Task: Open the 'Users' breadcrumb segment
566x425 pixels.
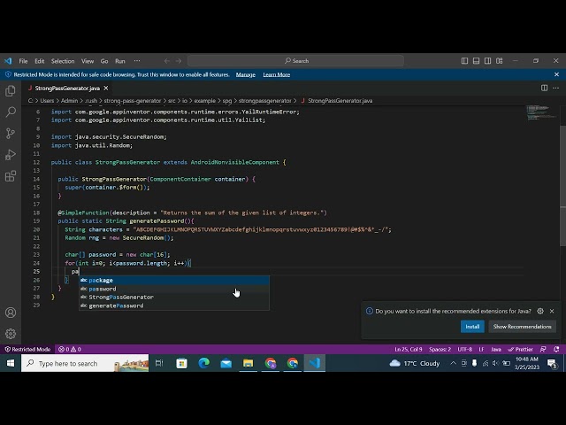Action: [47, 101]
